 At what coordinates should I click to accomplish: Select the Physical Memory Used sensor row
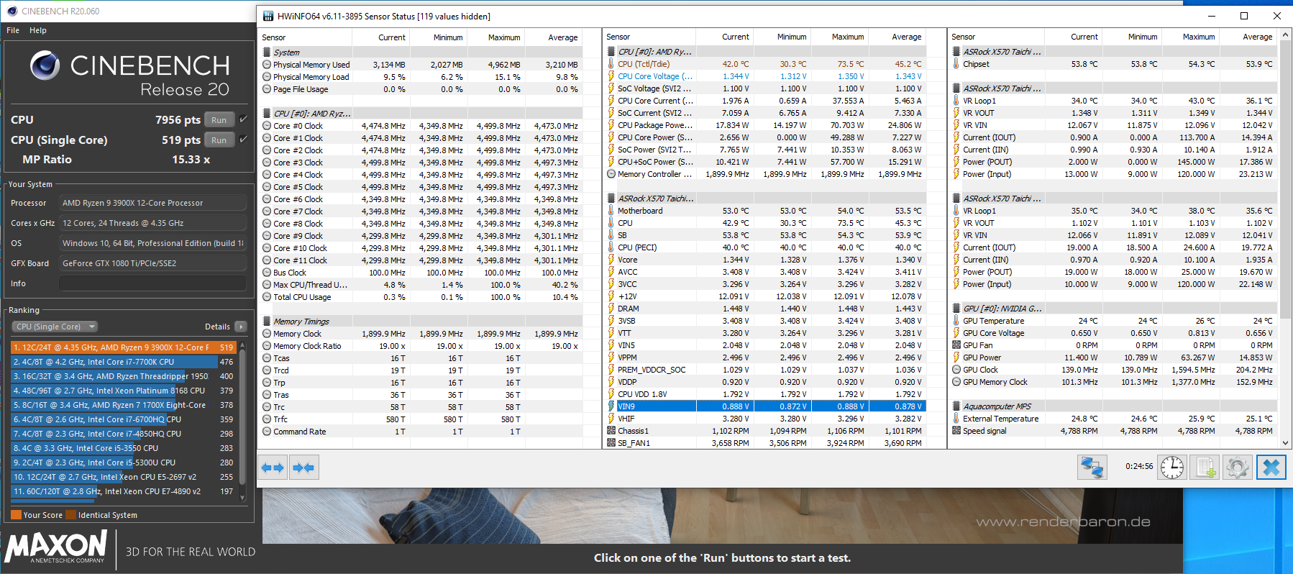[420, 65]
